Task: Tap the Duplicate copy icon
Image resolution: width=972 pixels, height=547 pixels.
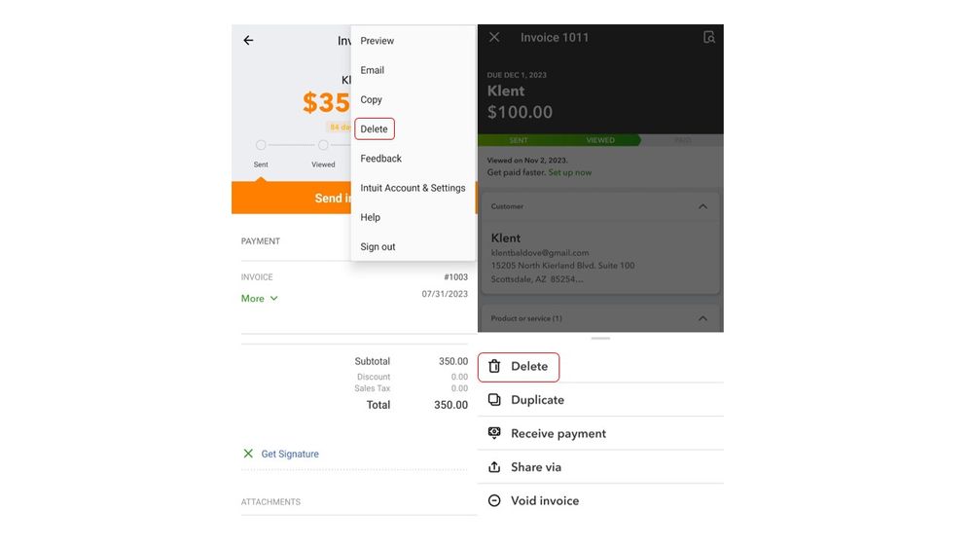Action: pyautogui.click(x=494, y=400)
